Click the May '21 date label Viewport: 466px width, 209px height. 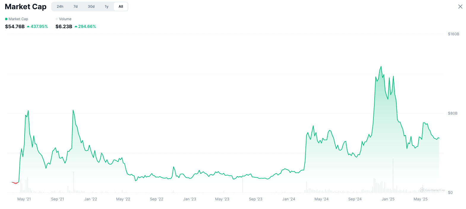point(24,199)
